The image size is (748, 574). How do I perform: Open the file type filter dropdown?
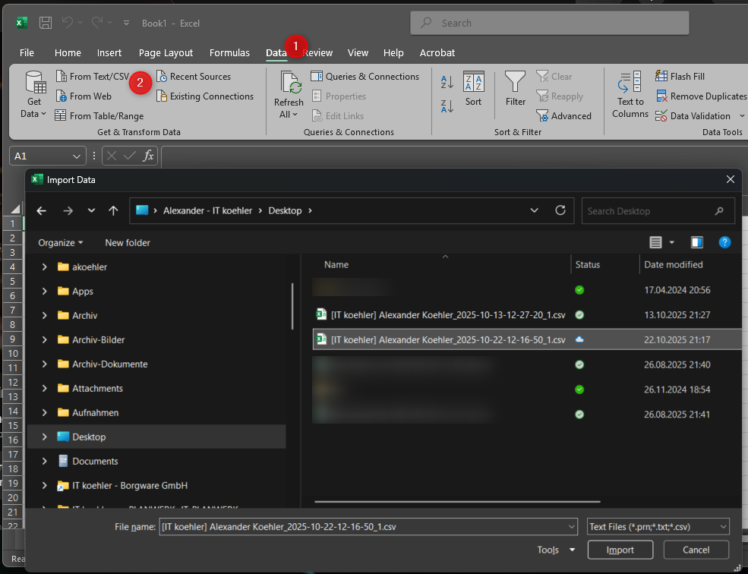pos(658,527)
